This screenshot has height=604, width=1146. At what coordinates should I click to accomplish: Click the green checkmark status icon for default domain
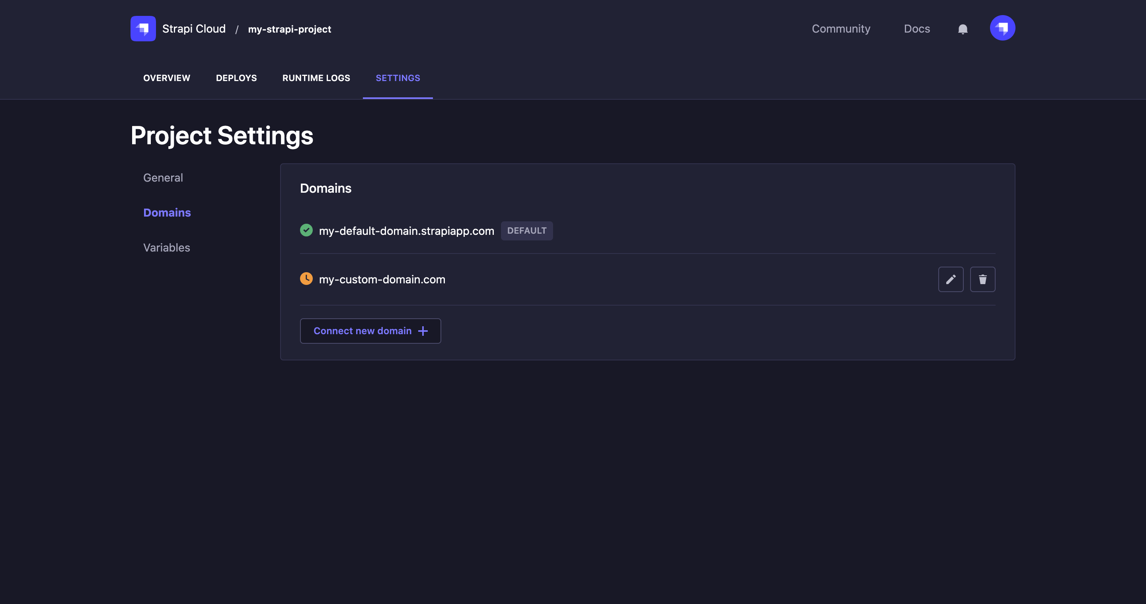pos(306,230)
